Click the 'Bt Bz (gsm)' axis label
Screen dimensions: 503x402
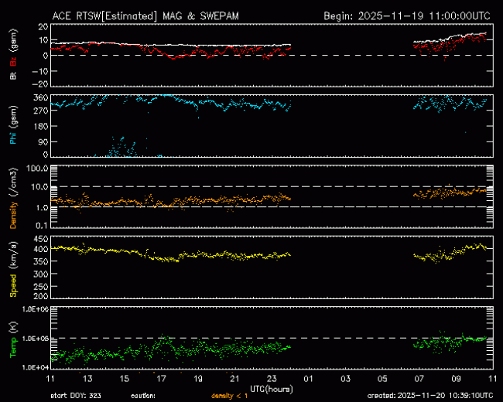pyautogui.click(x=13, y=54)
